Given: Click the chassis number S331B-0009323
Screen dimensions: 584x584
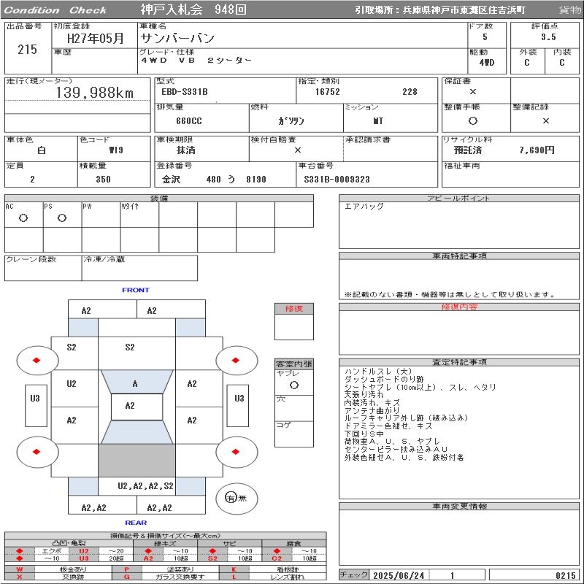Looking at the screenshot, I should pyautogui.click(x=337, y=180).
